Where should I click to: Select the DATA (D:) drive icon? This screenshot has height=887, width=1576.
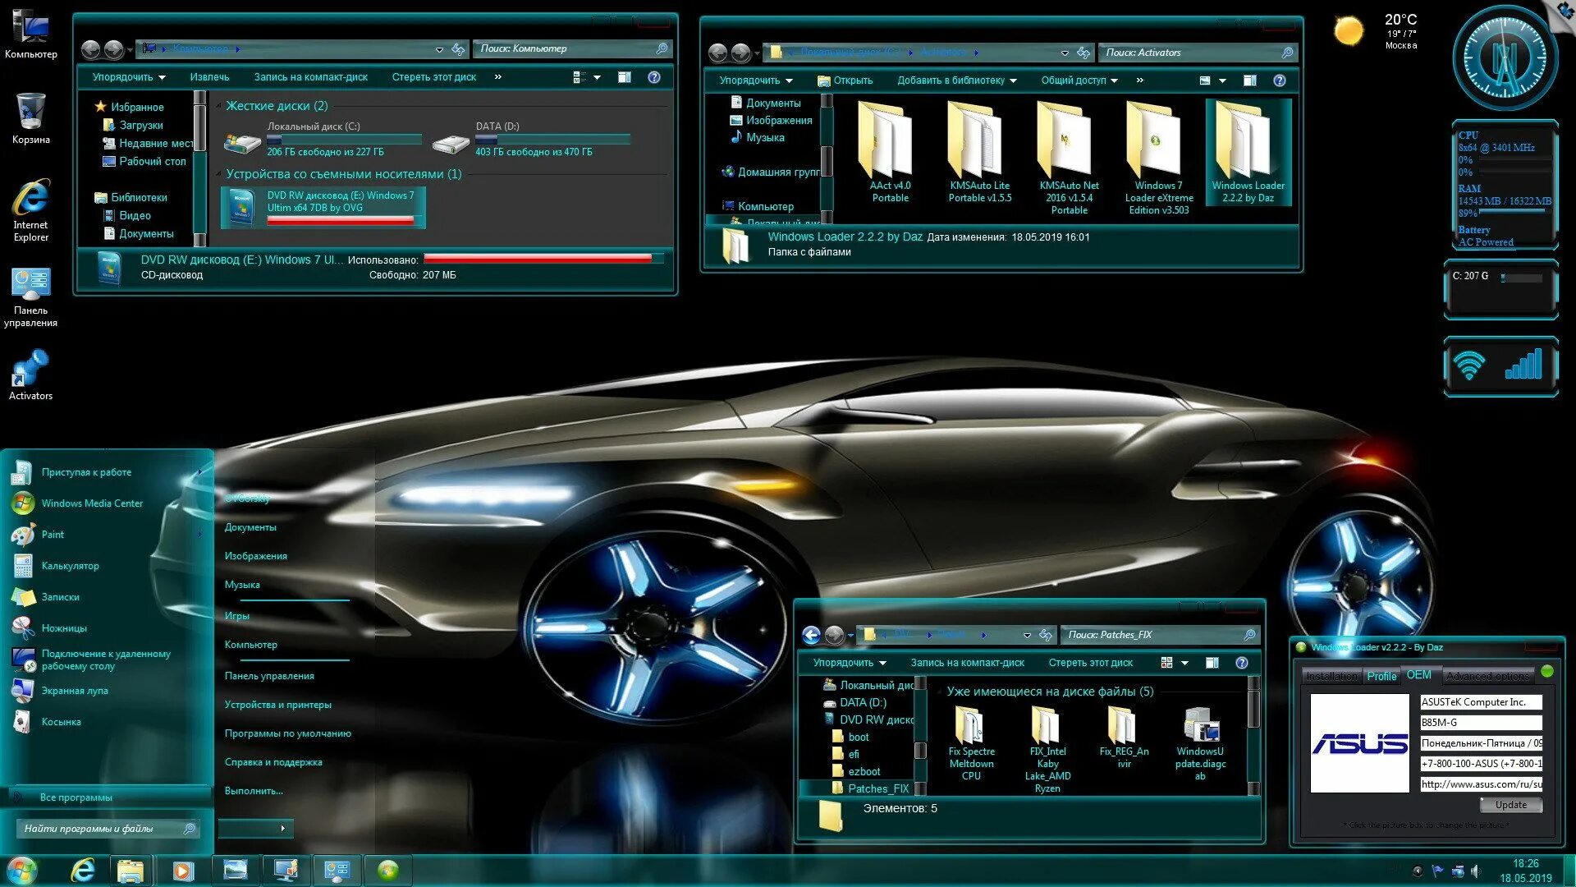click(451, 144)
